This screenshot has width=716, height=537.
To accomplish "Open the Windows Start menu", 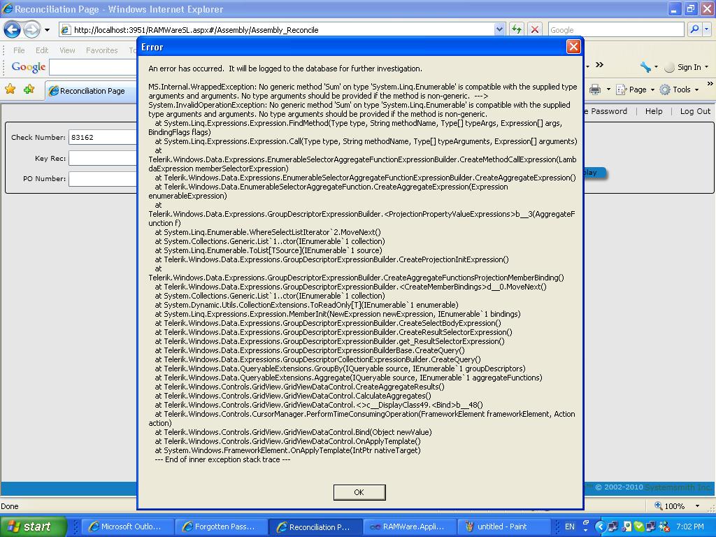I will coord(33,527).
